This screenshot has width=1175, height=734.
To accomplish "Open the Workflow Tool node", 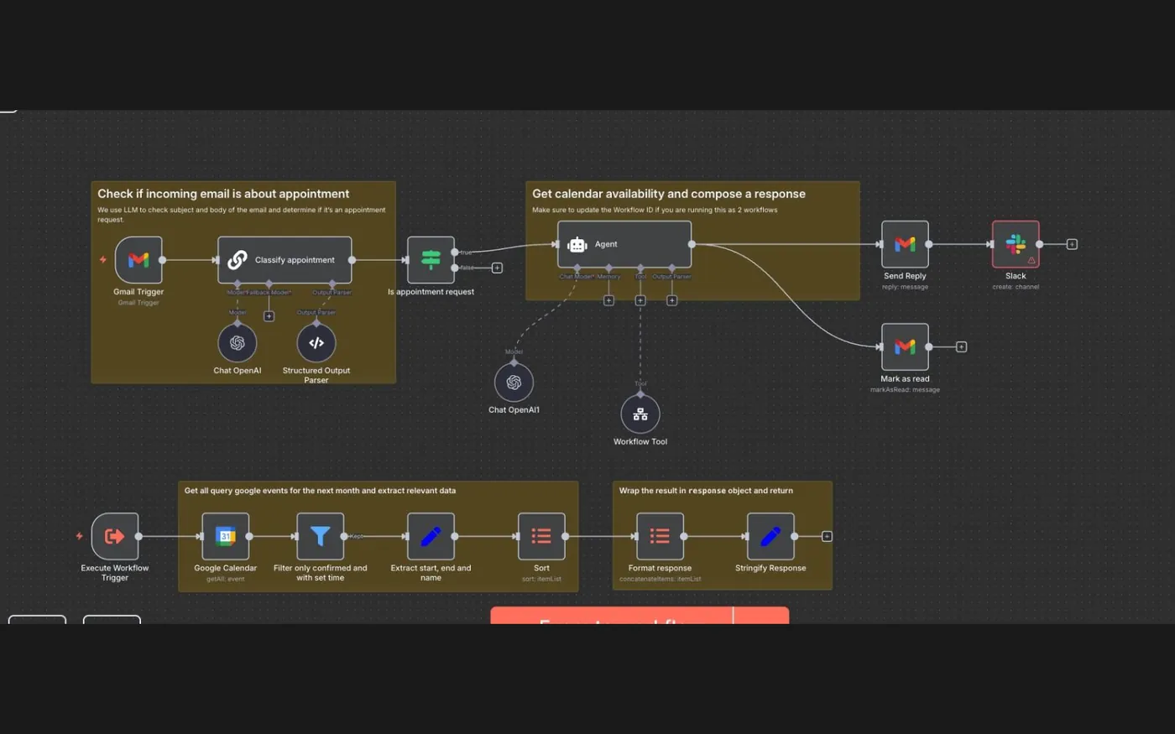I will tap(640, 414).
